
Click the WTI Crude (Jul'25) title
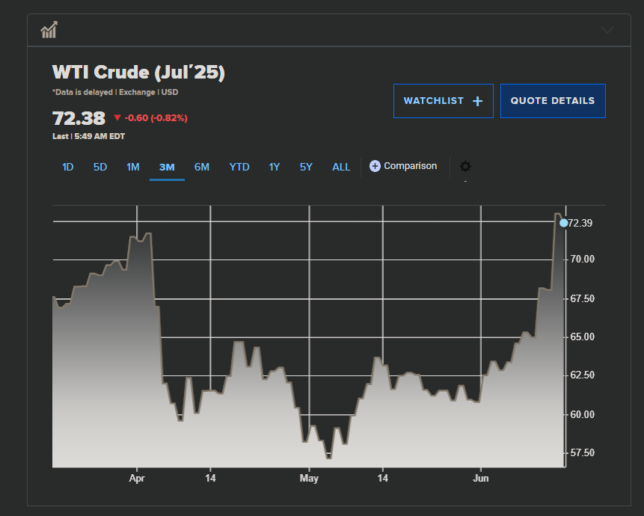138,73
